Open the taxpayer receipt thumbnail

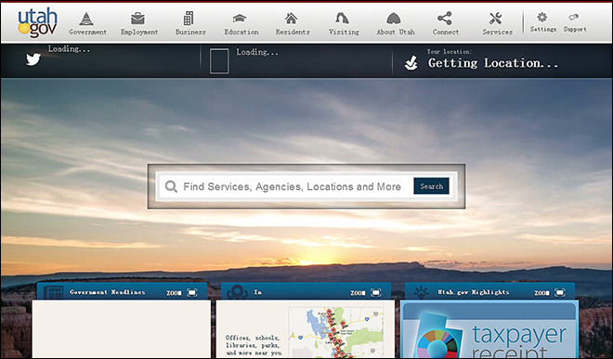coord(489,329)
